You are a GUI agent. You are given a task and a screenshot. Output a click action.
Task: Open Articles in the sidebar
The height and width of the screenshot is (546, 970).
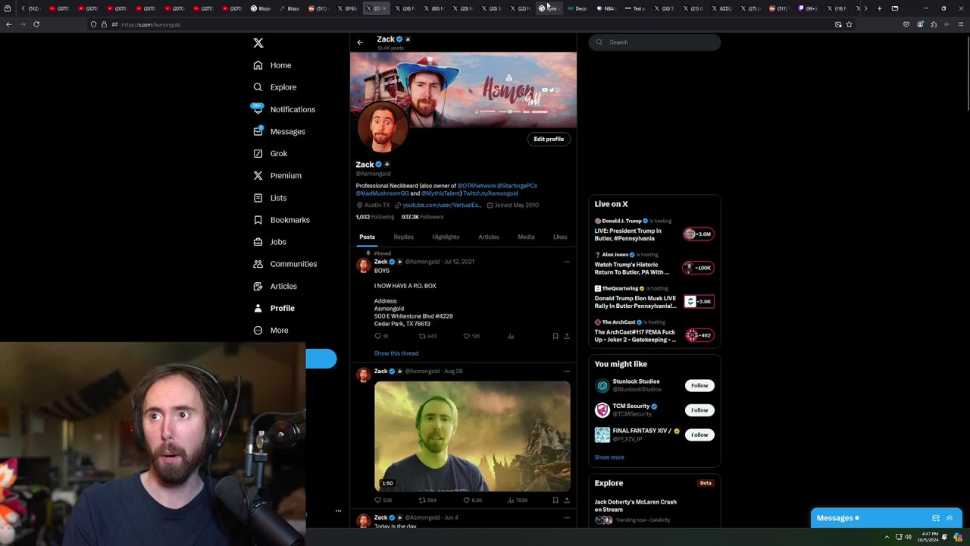point(275,286)
